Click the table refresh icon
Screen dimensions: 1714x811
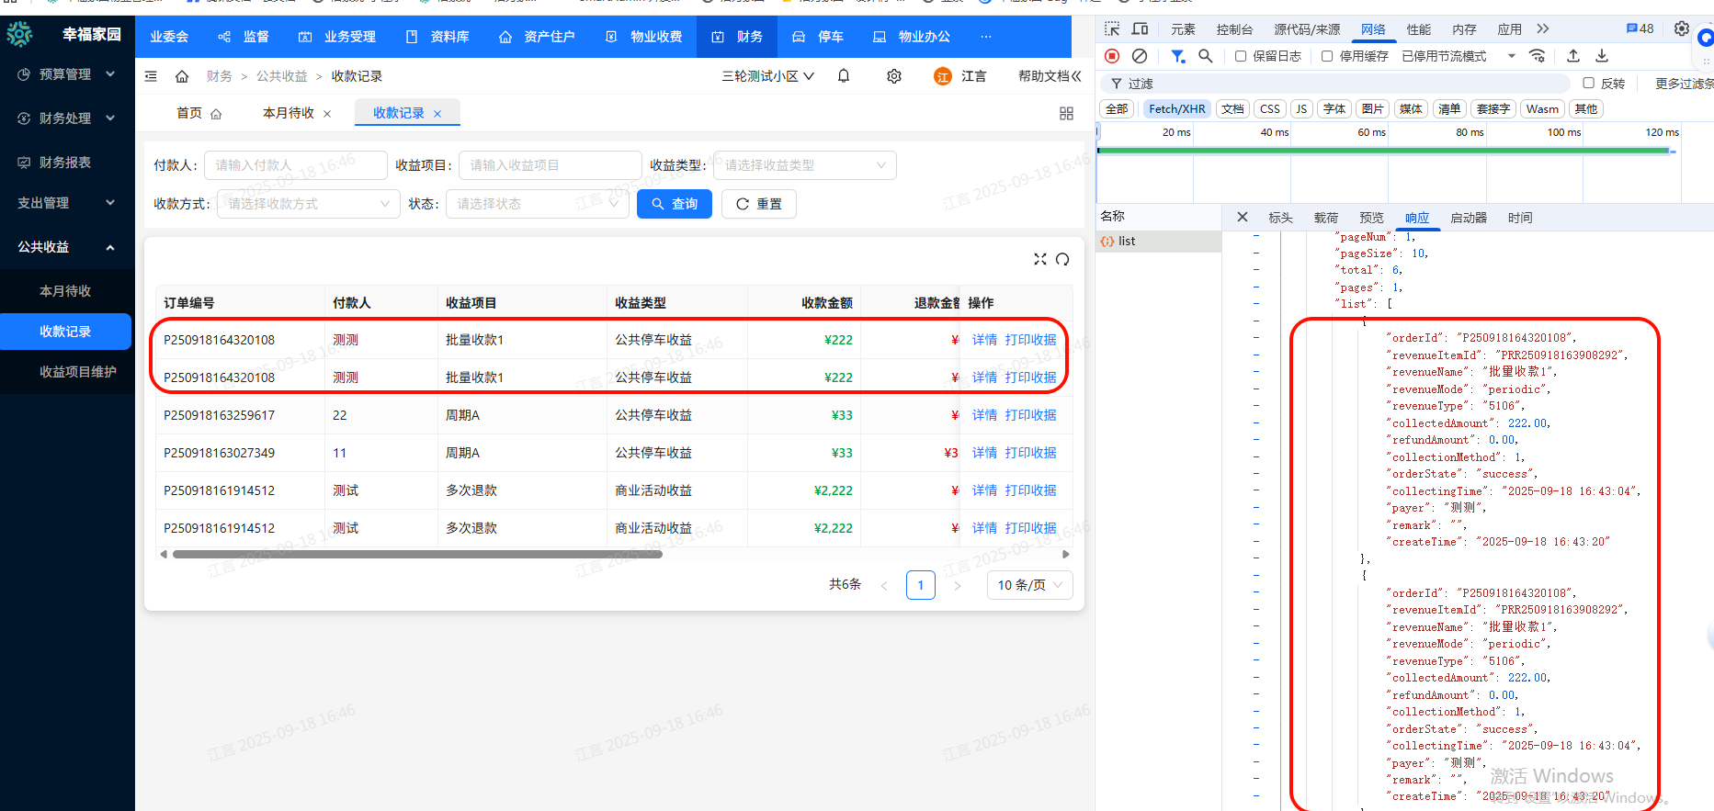point(1062,259)
